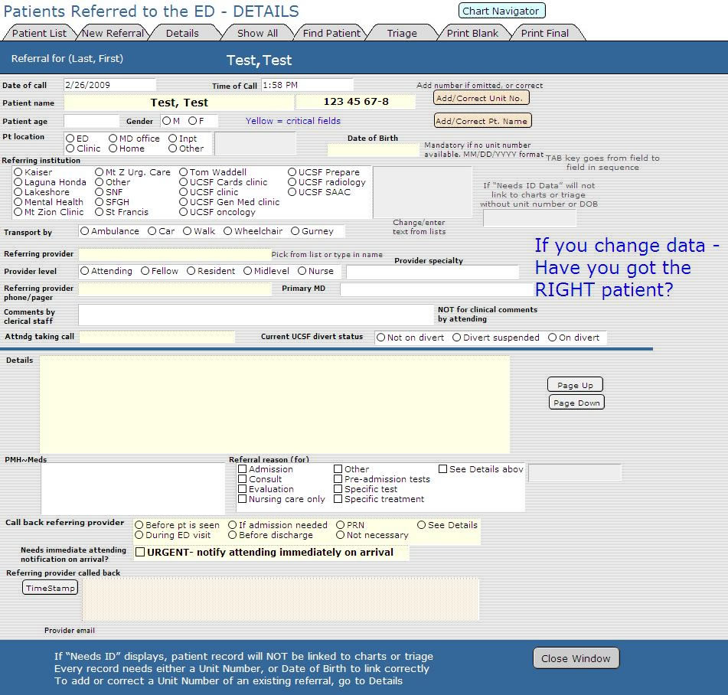Select the On divert status option
This screenshot has width=728, height=695.
pyautogui.click(x=552, y=338)
